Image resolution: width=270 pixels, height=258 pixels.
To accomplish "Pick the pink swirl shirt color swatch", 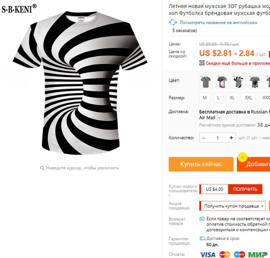I will 222,82.
